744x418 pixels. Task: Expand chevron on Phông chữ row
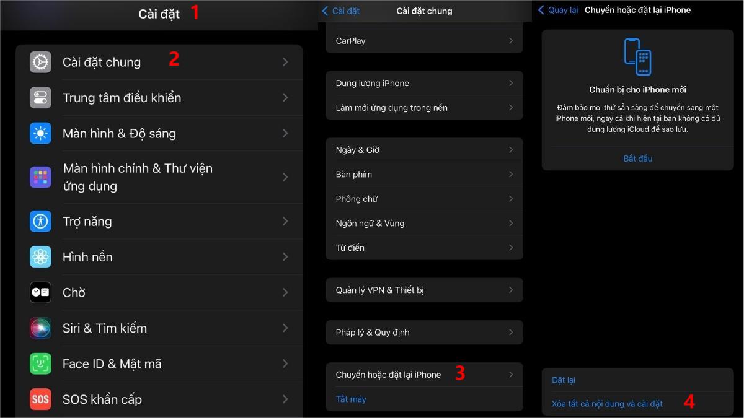tap(511, 199)
